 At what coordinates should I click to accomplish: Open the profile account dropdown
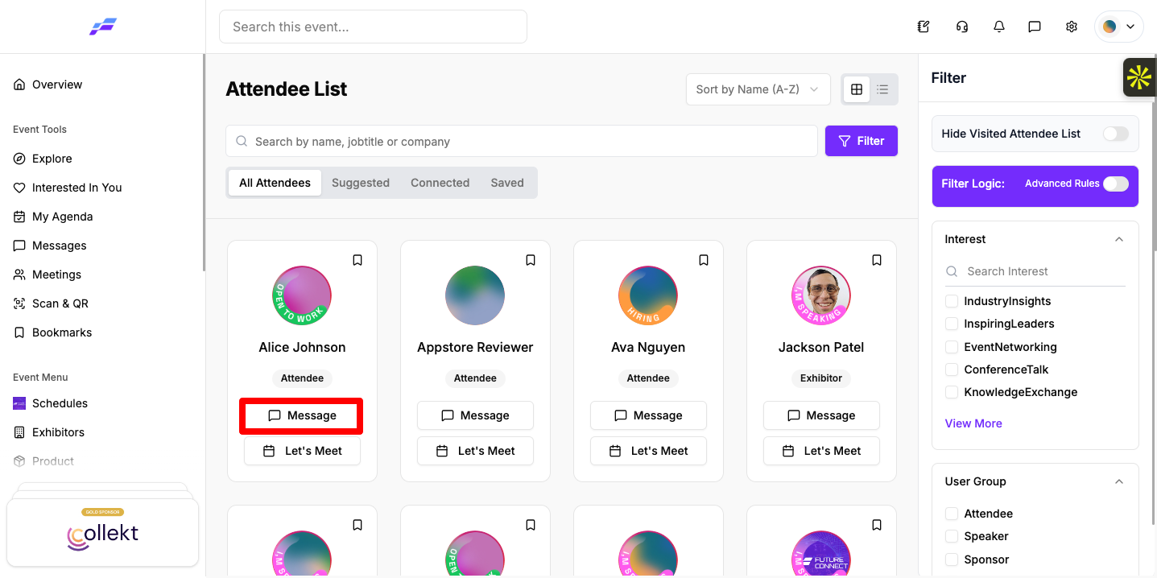click(1119, 27)
